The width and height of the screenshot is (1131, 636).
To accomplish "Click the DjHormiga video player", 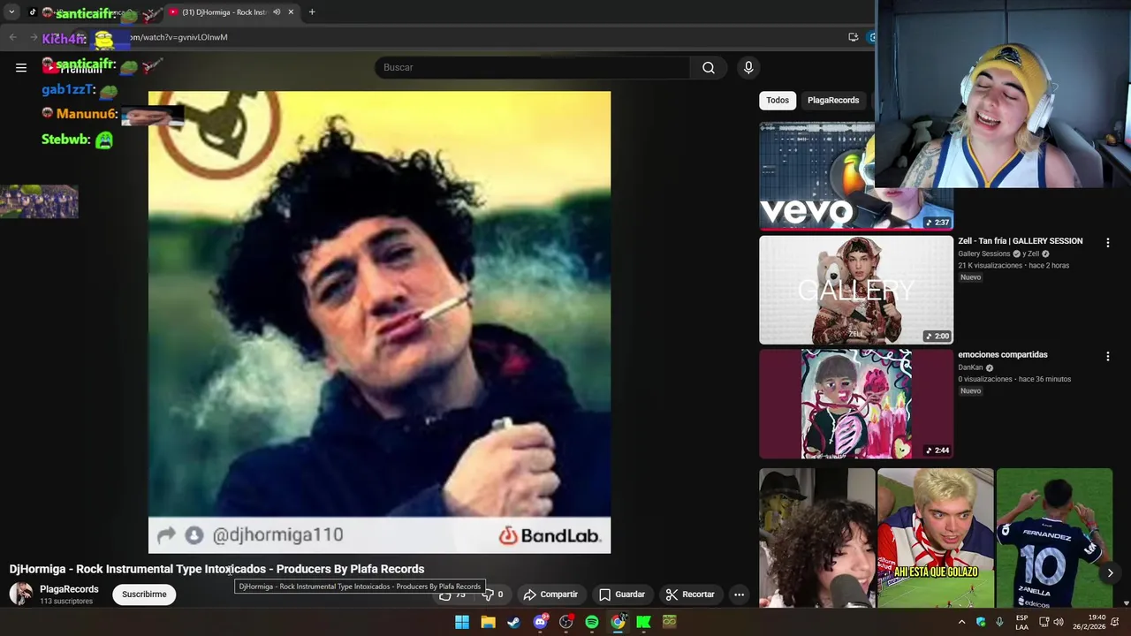I will coord(379,322).
